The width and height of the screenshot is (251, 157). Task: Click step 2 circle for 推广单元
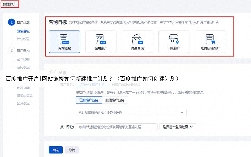(11, 50)
